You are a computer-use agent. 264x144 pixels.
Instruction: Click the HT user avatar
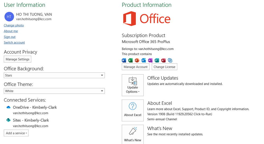pos(9,17)
